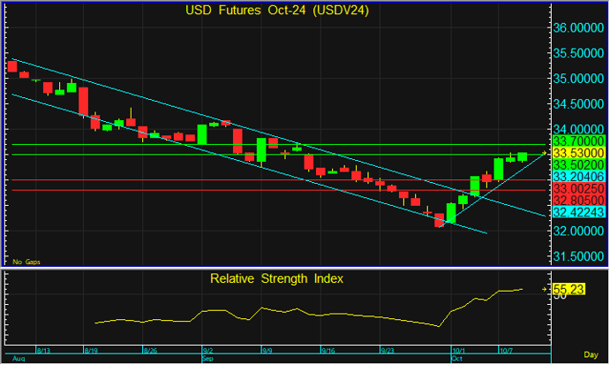This screenshot has width=610, height=365.
Task: Click the Sep month label
Action: click(x=207, y=359)
